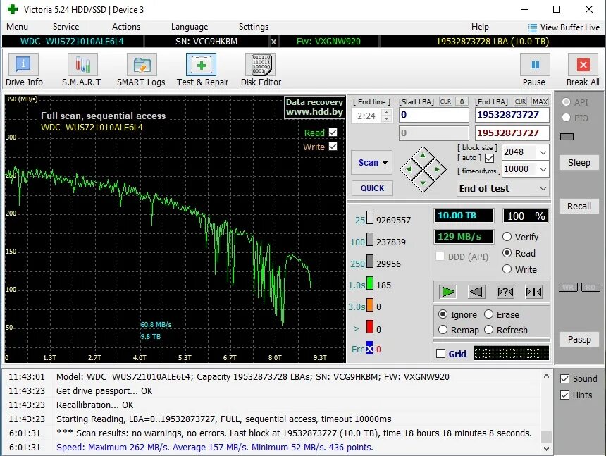Toggle the Sound checkbox

coord(564,378)
